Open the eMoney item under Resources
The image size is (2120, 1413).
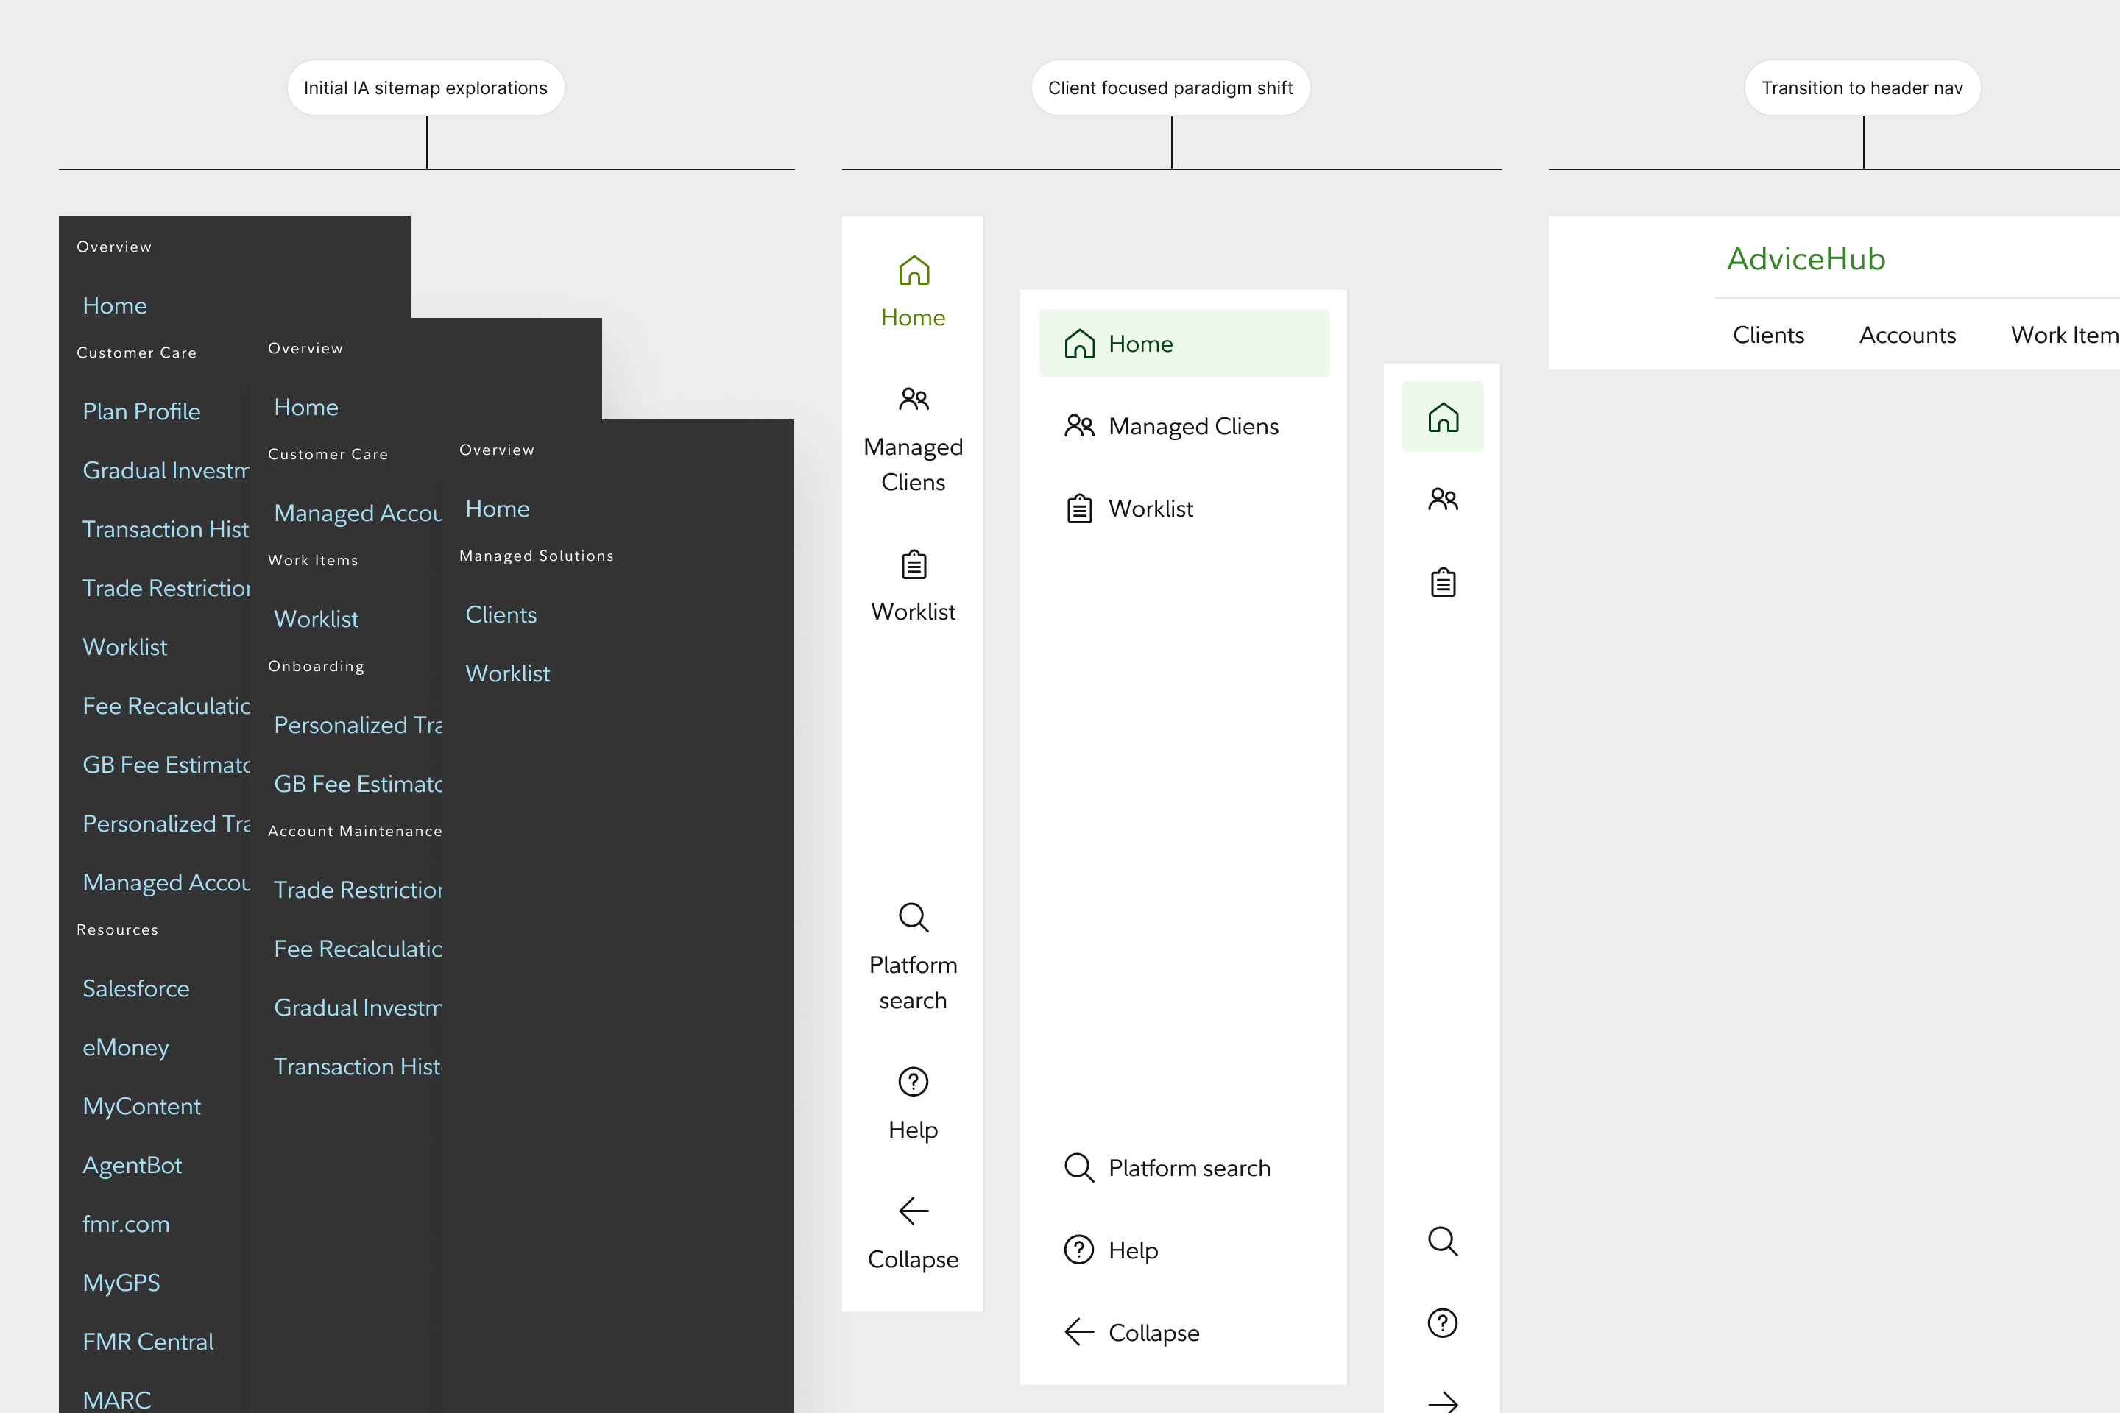pyautogui.click(x=125, y=1047)
